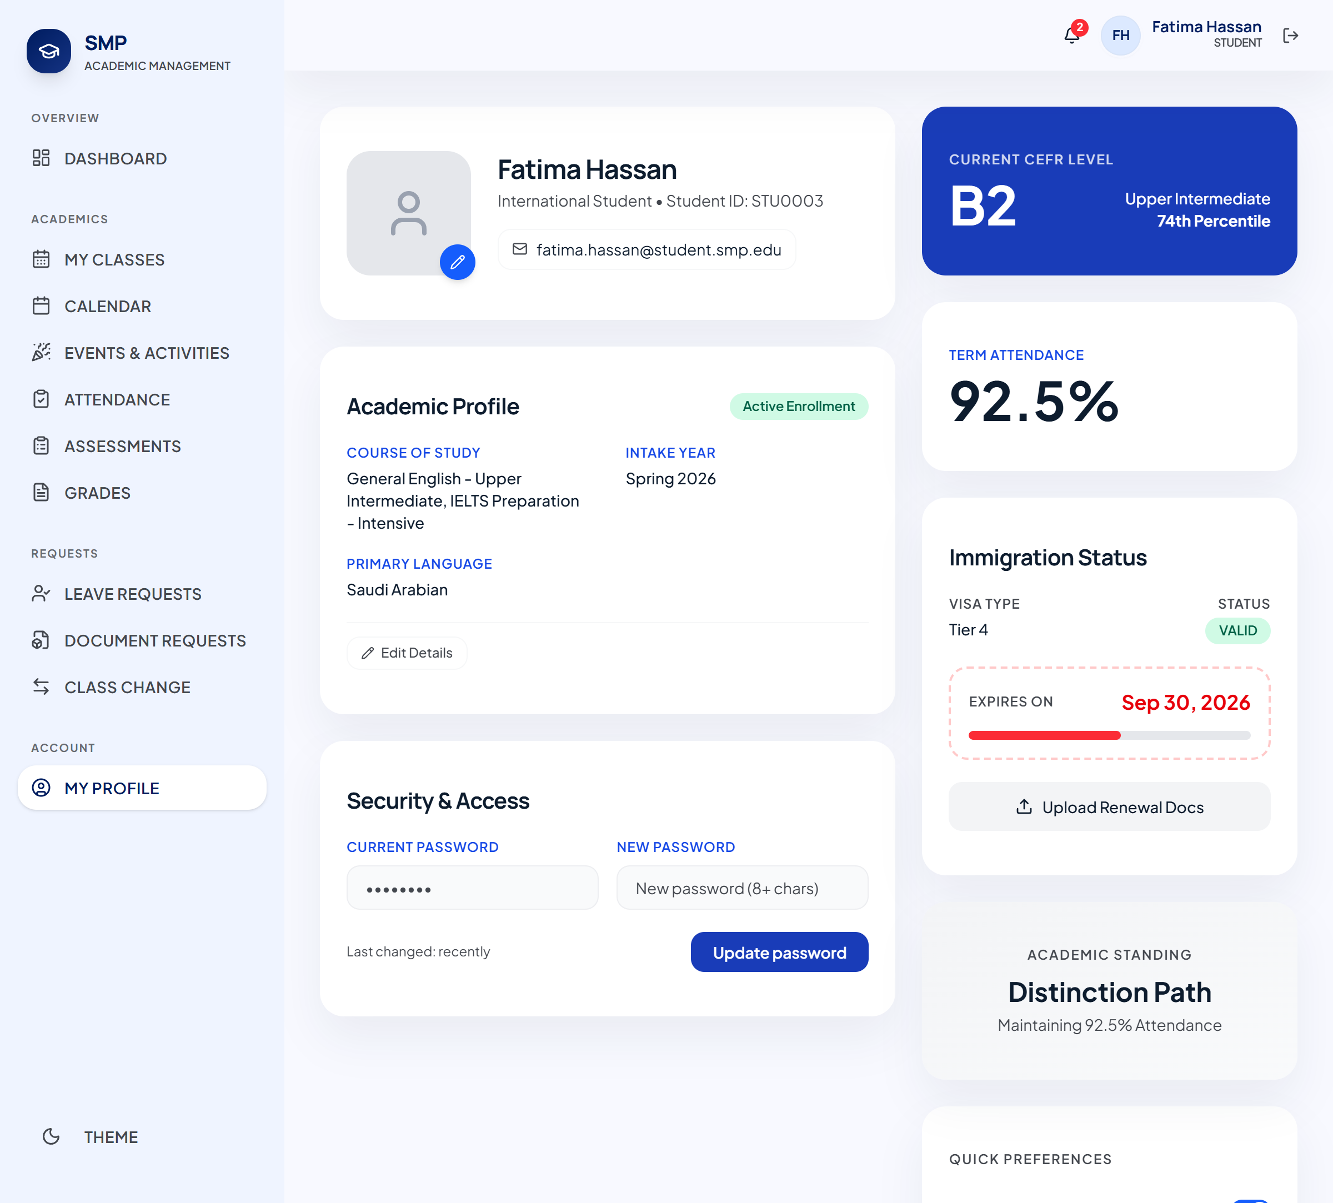Click the visa expiry progress bar
This screenshot has height=1203, width=1333.
(x=1109, y=735)
